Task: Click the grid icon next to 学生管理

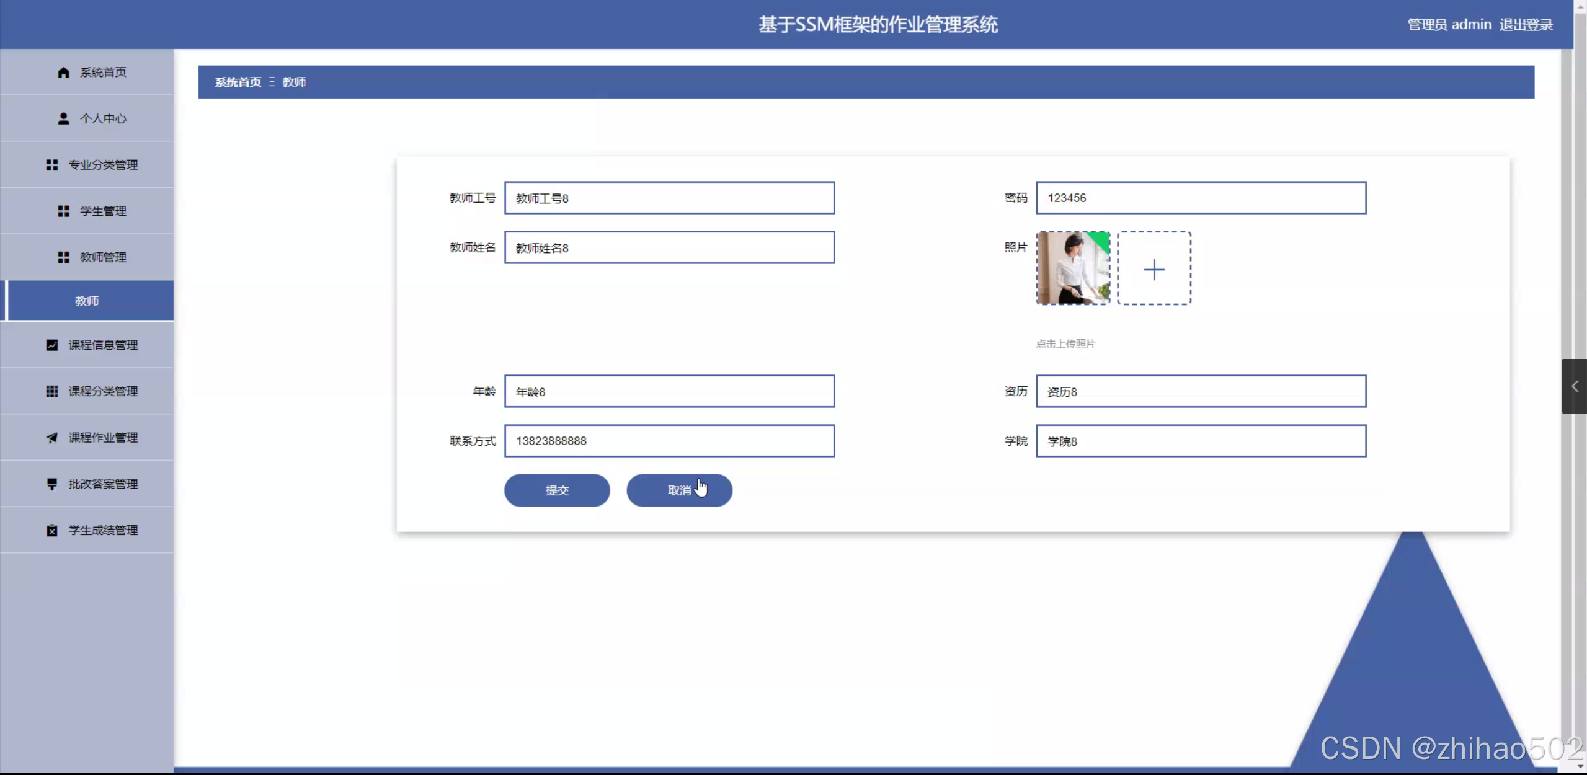Action: pos(63,211)
